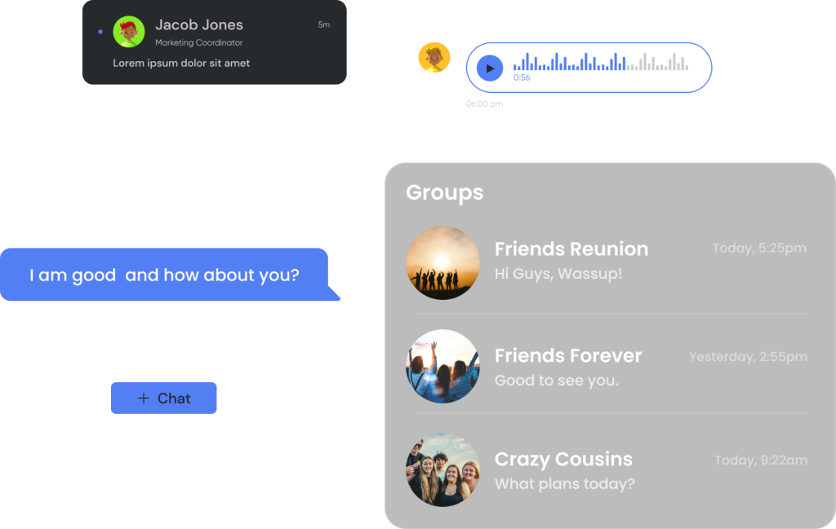
Task: Click the "What plans today?" message preview
Action: click(x=564, y=484)
